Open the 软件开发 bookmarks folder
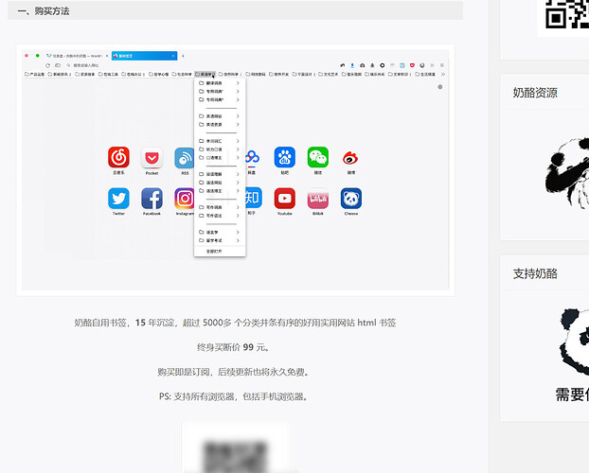589x473 pixels. (x=278, y=75)
